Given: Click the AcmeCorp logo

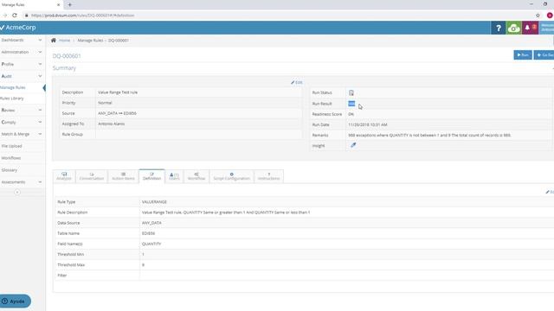Looking at the screenshot, I should pos(18,28).
